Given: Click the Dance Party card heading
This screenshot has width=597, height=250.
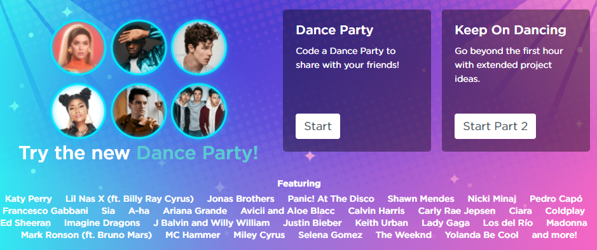Looking at the screenshot, I should tap(334, 30).
